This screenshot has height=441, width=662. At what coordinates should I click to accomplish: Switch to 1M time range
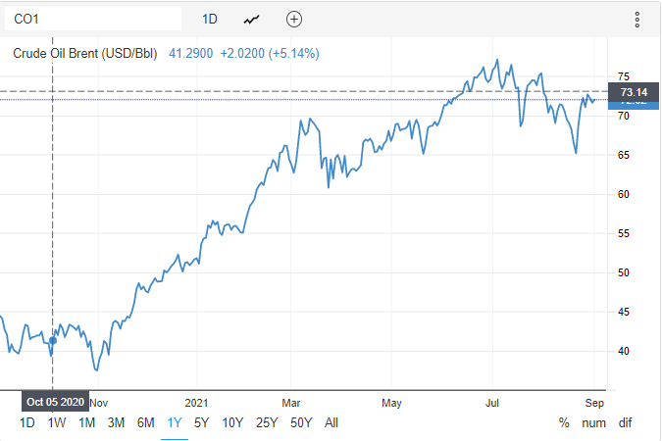(86, 422)
